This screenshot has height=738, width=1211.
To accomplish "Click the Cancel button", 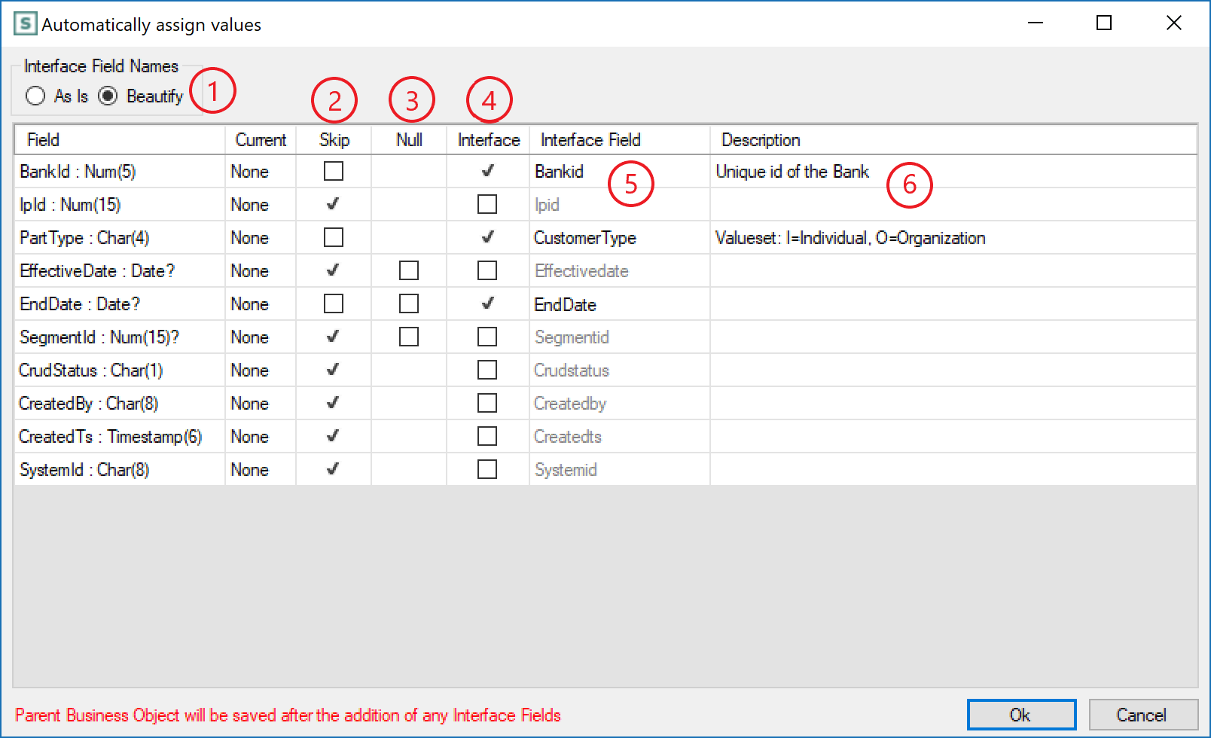I will point(1142,714).
